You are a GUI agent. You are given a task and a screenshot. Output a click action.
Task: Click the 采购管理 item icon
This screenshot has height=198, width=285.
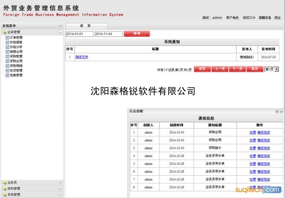point(7,57)
